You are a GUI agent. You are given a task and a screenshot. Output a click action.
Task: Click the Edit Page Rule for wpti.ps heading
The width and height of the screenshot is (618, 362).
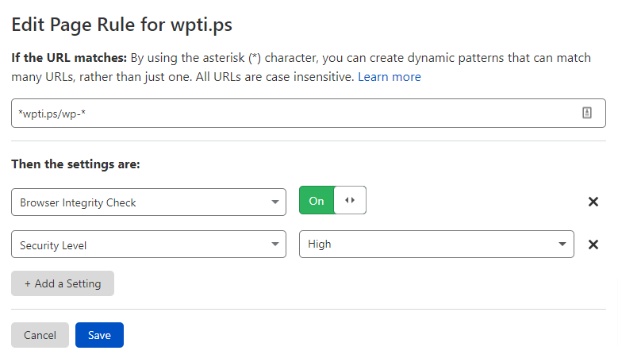pos(122,25)
